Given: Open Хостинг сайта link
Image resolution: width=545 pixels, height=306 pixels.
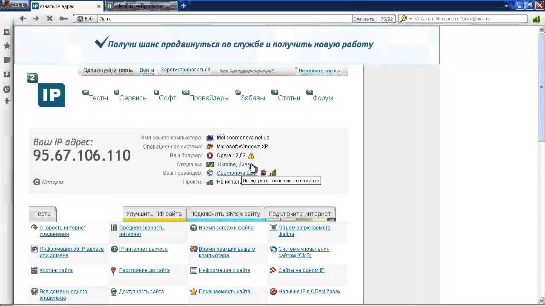Looking at the screenshot, I should 56,270.
